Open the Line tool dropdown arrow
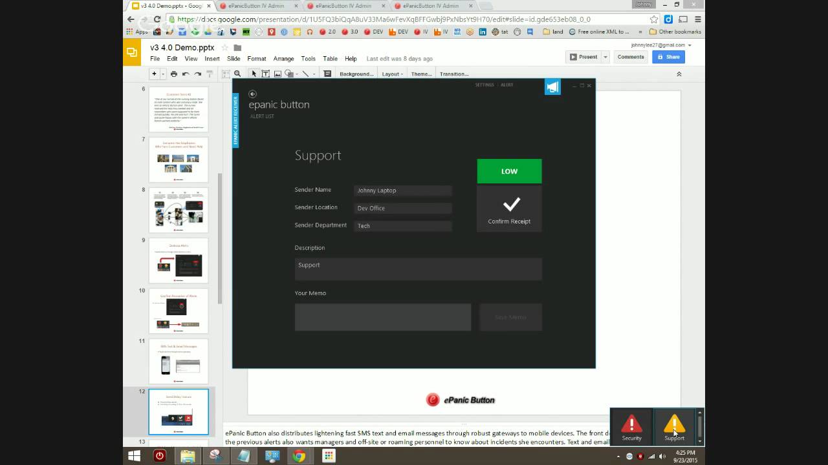 [x=314, y=74]
